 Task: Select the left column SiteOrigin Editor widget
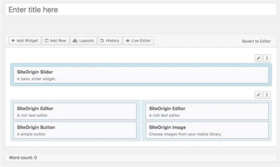(x=75, y=112)
